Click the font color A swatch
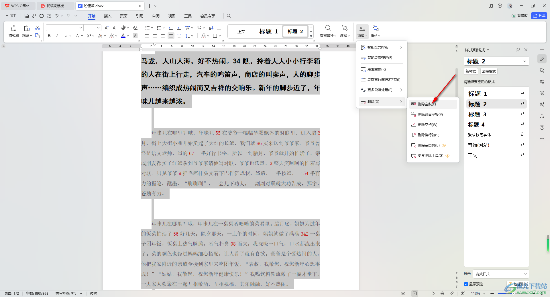 pyautogui.click(x=123, y=36)
